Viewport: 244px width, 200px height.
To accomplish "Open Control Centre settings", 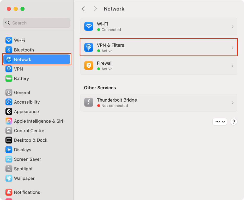I will tap(9, 130).
